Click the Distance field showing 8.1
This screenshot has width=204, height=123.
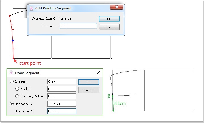click(78, 26)
